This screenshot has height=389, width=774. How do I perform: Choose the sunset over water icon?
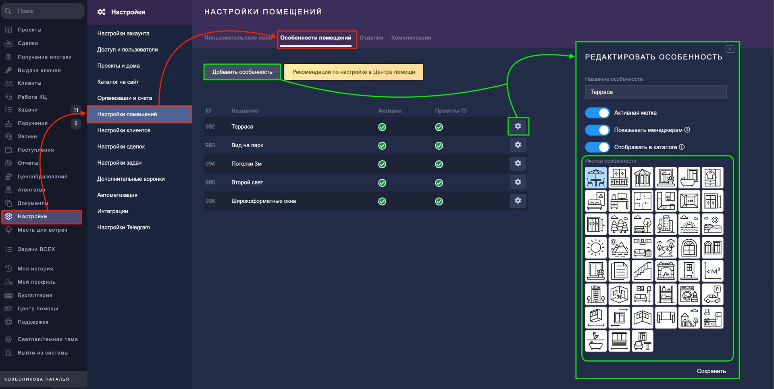click(689, 224)
